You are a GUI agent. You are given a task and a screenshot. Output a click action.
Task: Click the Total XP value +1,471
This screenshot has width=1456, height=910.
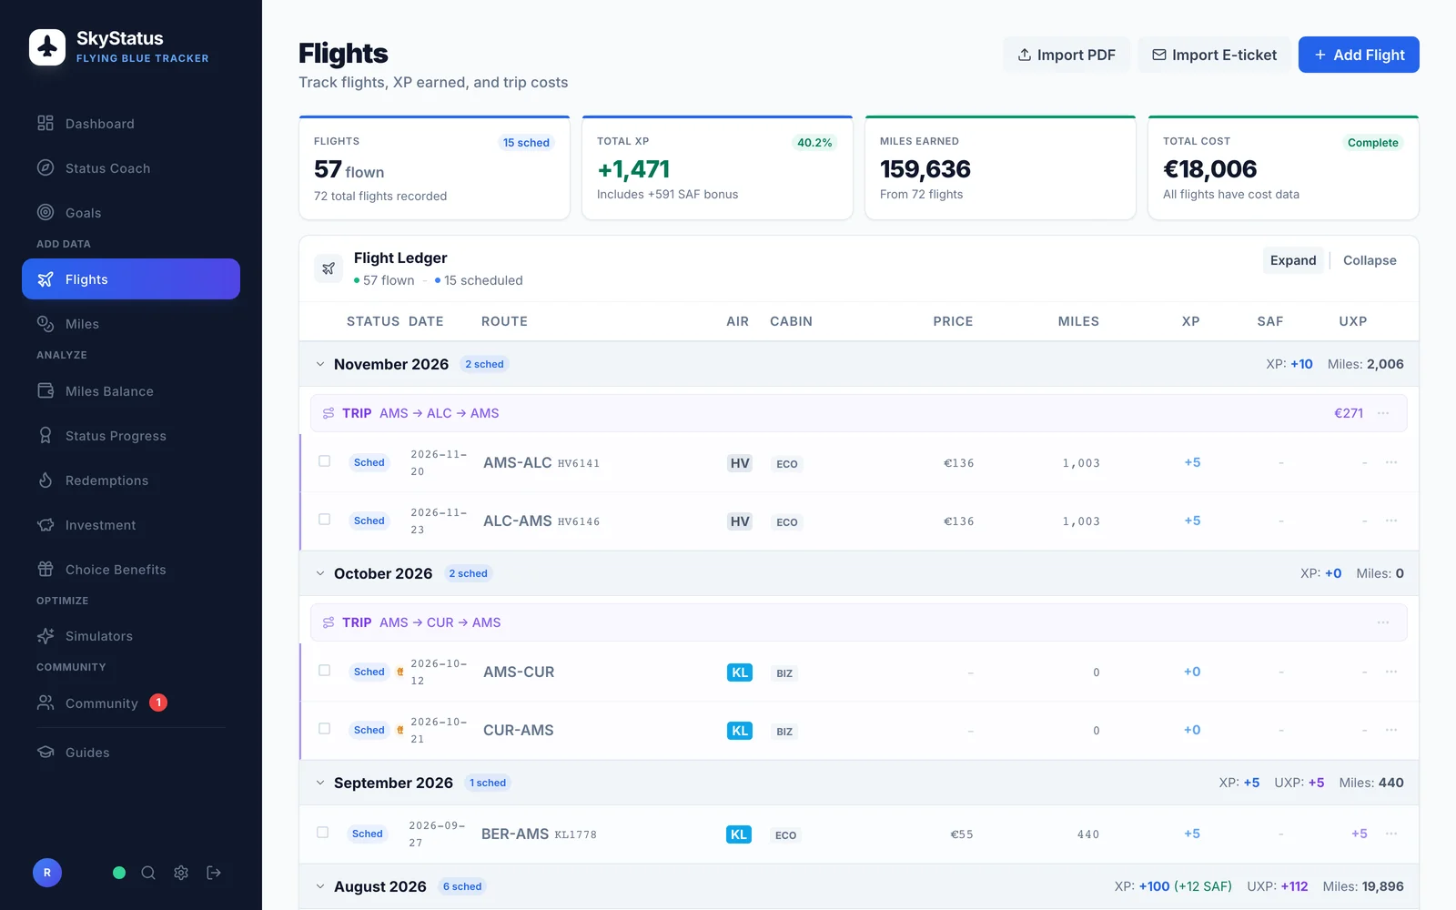(633, 169)
